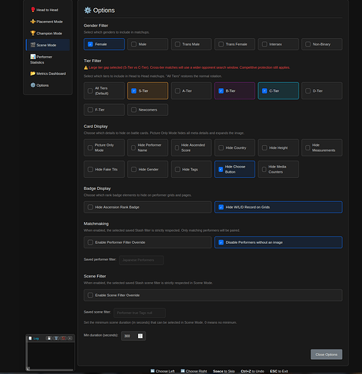Enable Hide Measurements option
Image resolution: width=362 pixels, height=374 pixels.
tap(322, 147)
